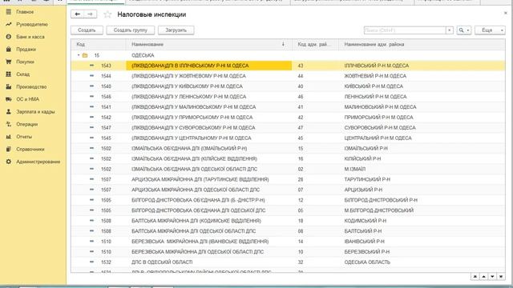Click the search input field
Screen dimensions: 513x288
405,30
